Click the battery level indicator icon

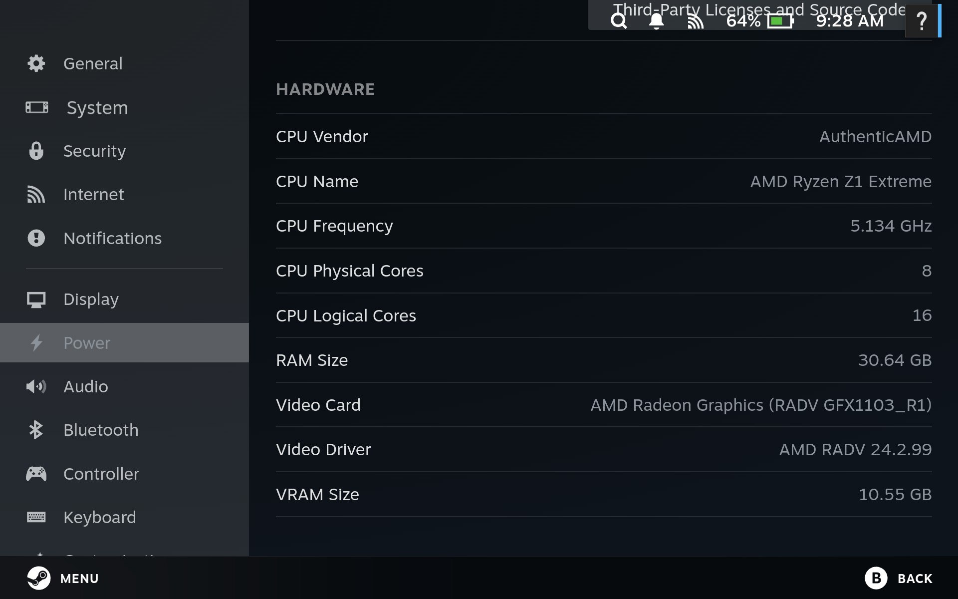780,21
